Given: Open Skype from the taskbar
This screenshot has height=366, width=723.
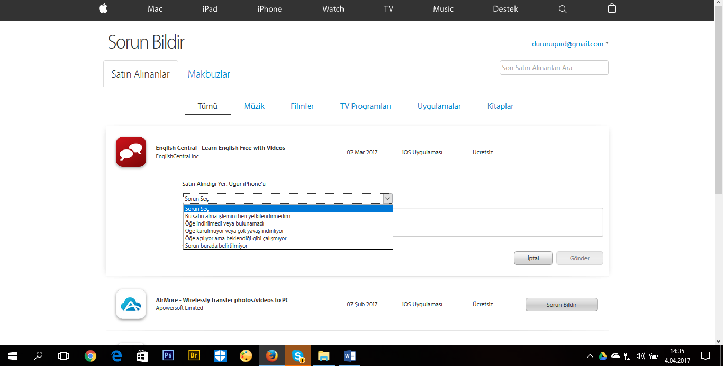Looking at the screenshot, I should [298, 356].
